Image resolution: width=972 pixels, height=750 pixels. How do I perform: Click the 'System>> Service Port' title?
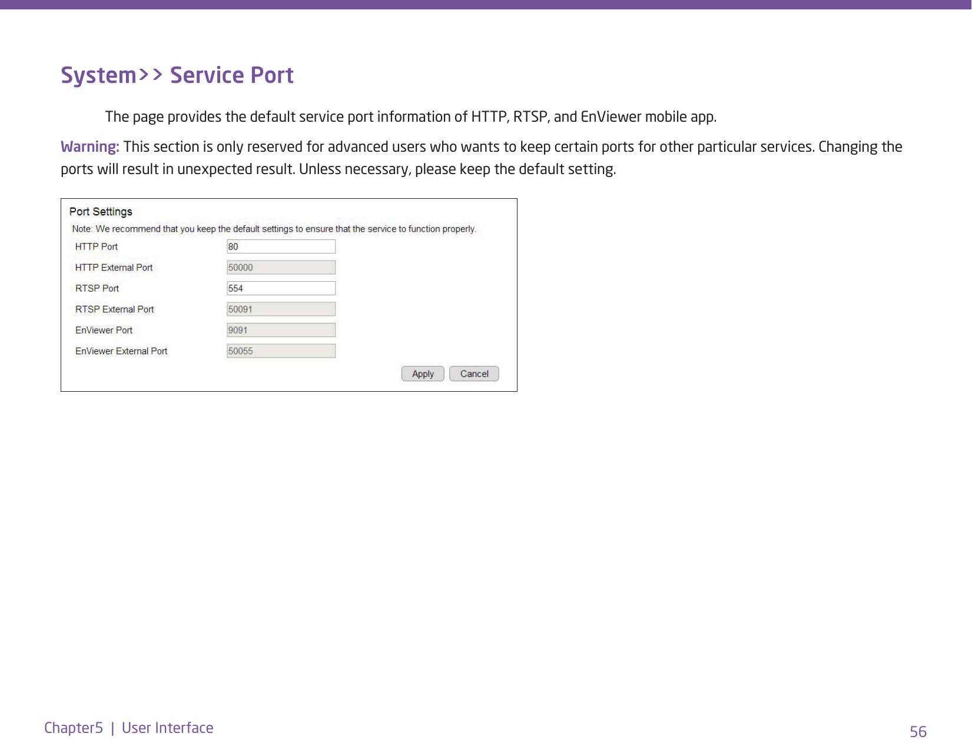(x=177, y=75)
